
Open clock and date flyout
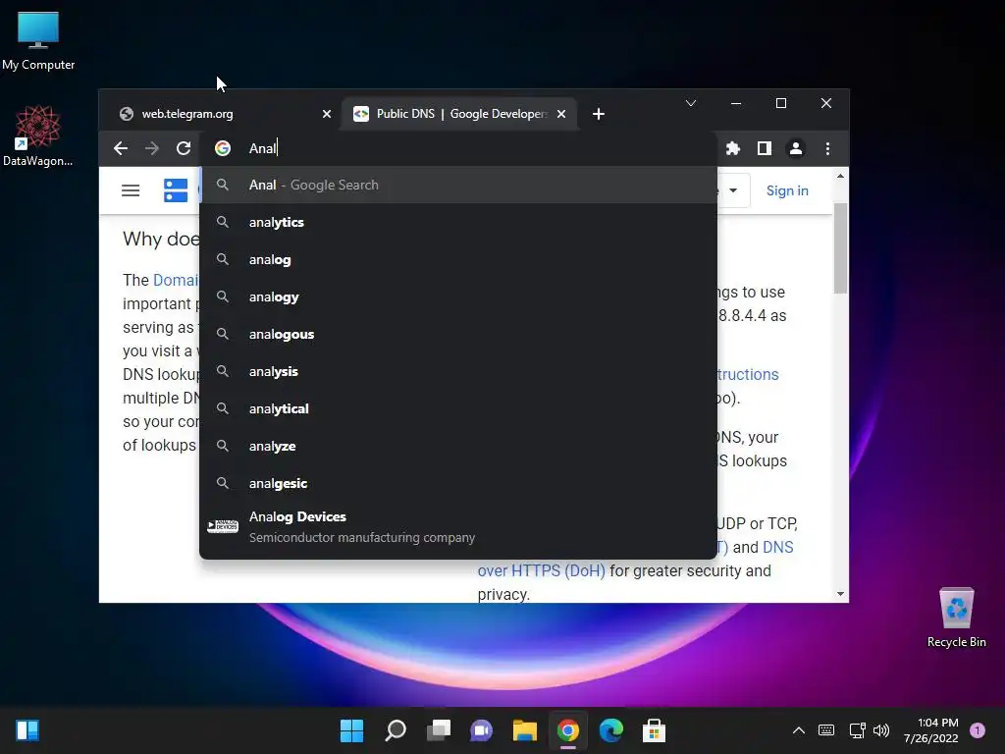pyautogui.click(x=930, y=730)
